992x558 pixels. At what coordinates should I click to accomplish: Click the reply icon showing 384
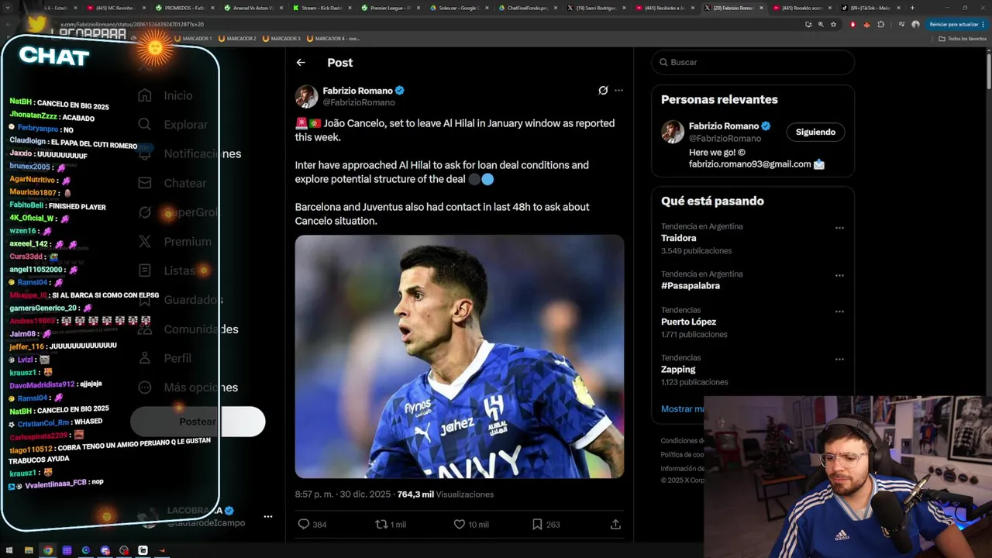click(x=312, y=525)
